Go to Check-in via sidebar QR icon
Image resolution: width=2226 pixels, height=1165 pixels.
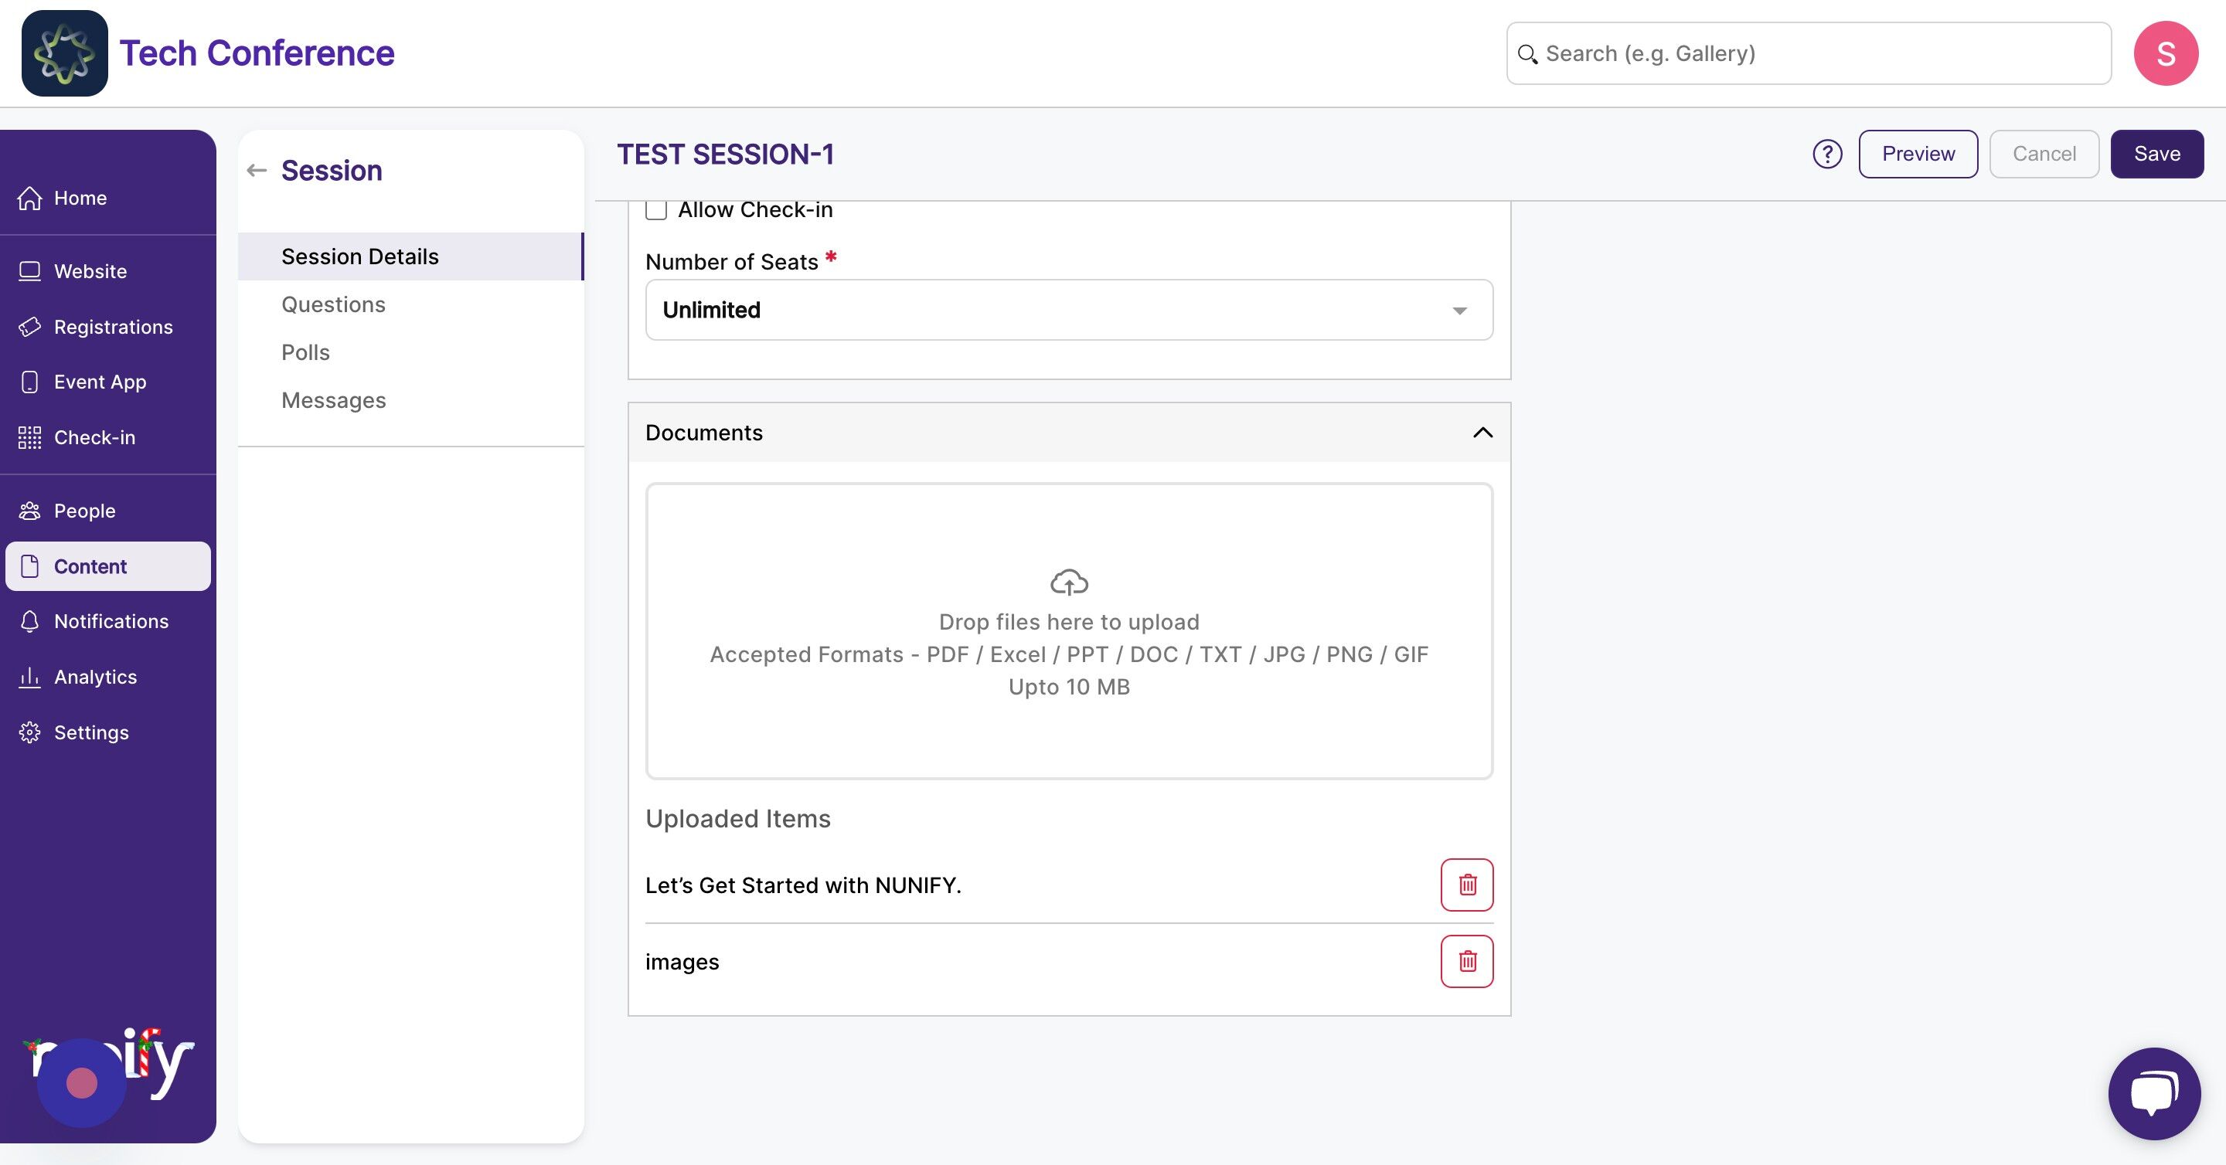pyautogui.click(x=29, y=438)
